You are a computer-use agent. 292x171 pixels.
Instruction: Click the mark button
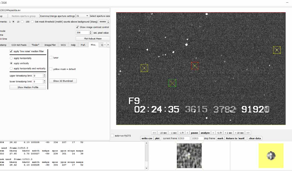click(220, 138)
